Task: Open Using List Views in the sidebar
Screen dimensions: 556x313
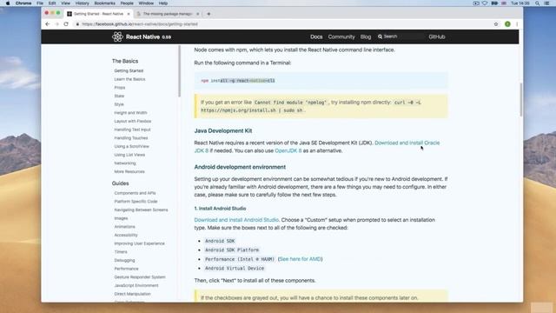Action: tap(129, 155)
